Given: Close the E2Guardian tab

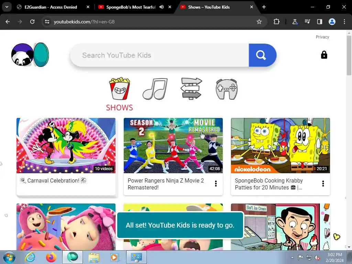Looking at the screenshot, I should 88,7.
